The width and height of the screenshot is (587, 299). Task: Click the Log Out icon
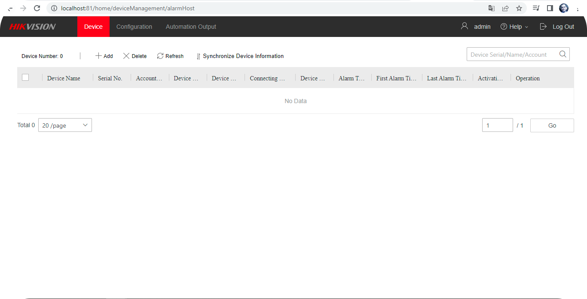(544, 27)
